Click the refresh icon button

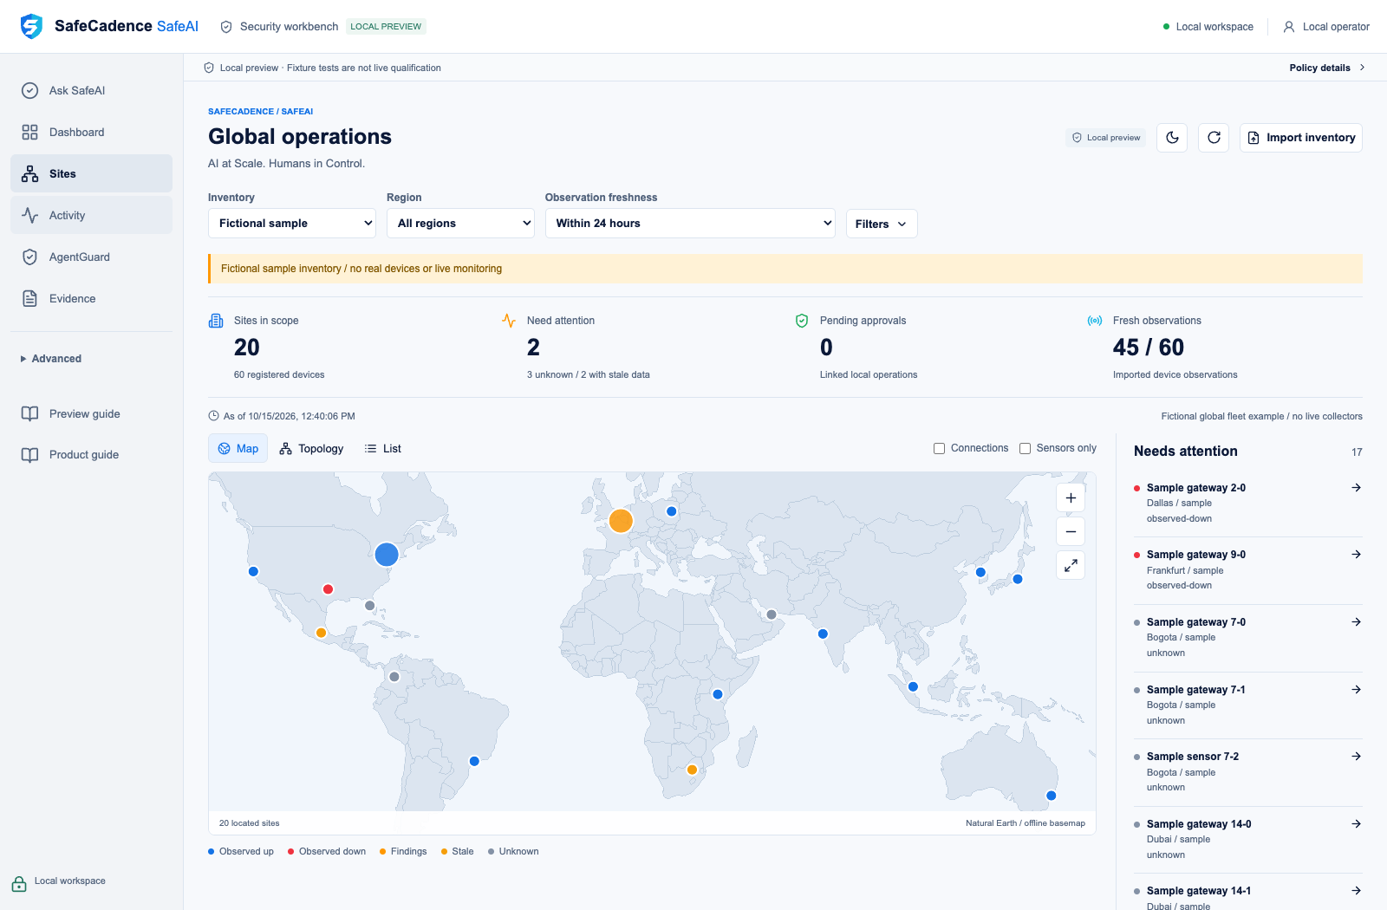click(x=1214, y=138)
